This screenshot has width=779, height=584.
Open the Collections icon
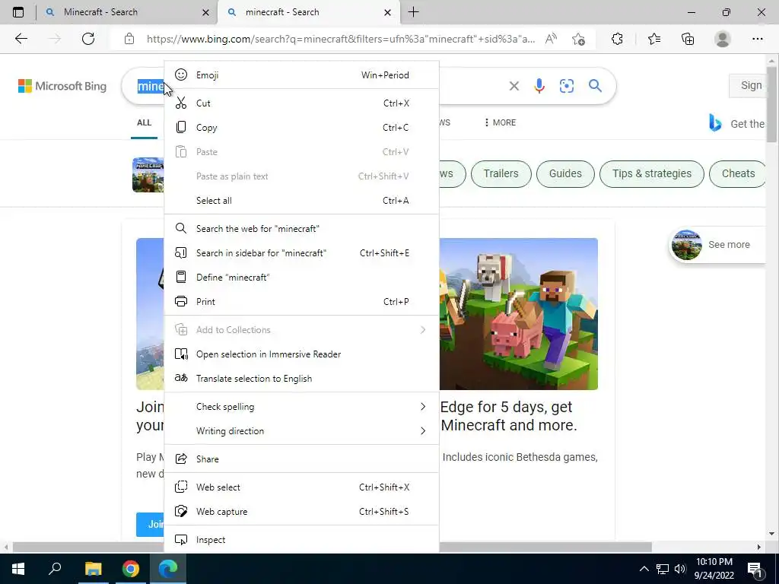(688, 39)
